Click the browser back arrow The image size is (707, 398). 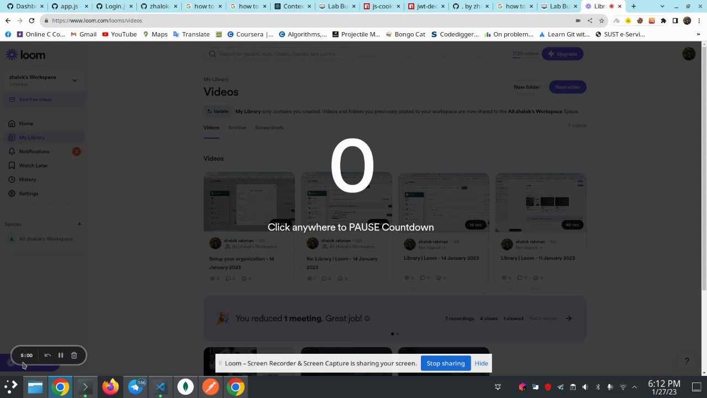pyautogui.click(x=8, y=20)
